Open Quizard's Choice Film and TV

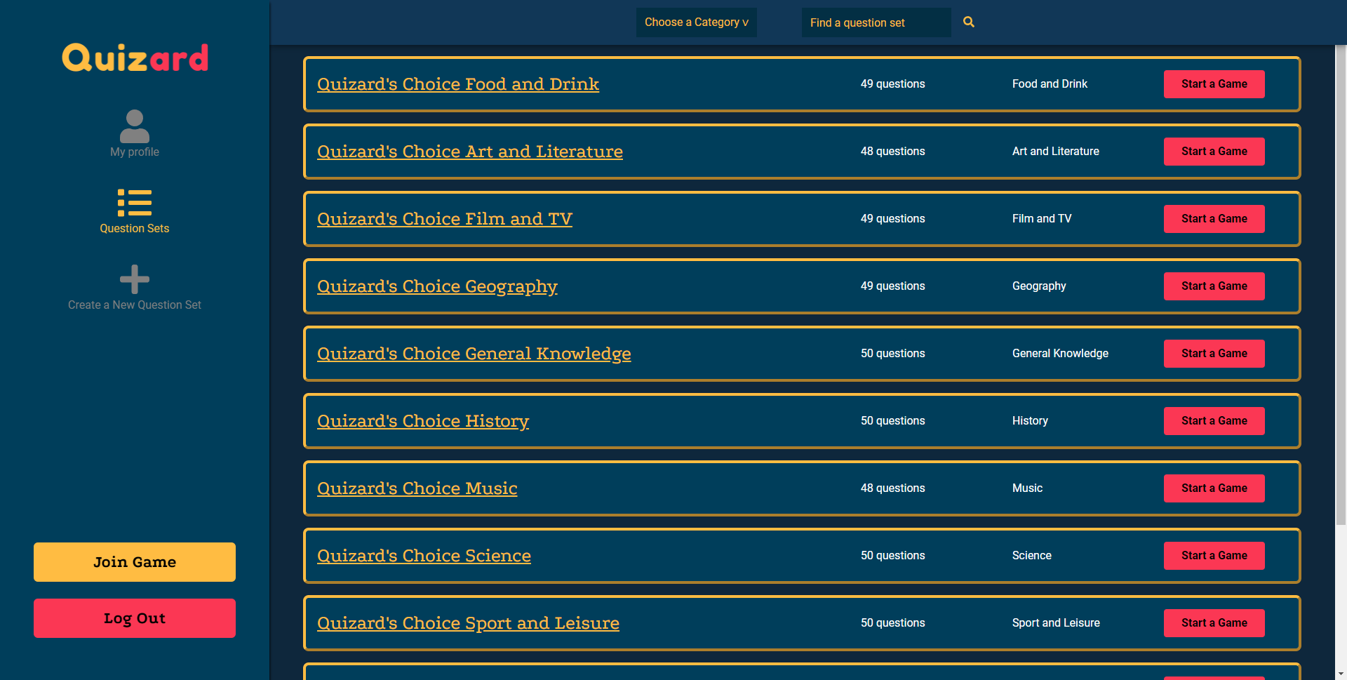click(x=445, y=219)
